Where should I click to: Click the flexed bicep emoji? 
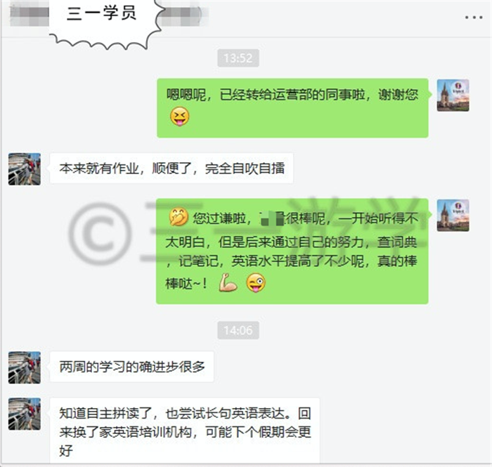tap(228, 282)
